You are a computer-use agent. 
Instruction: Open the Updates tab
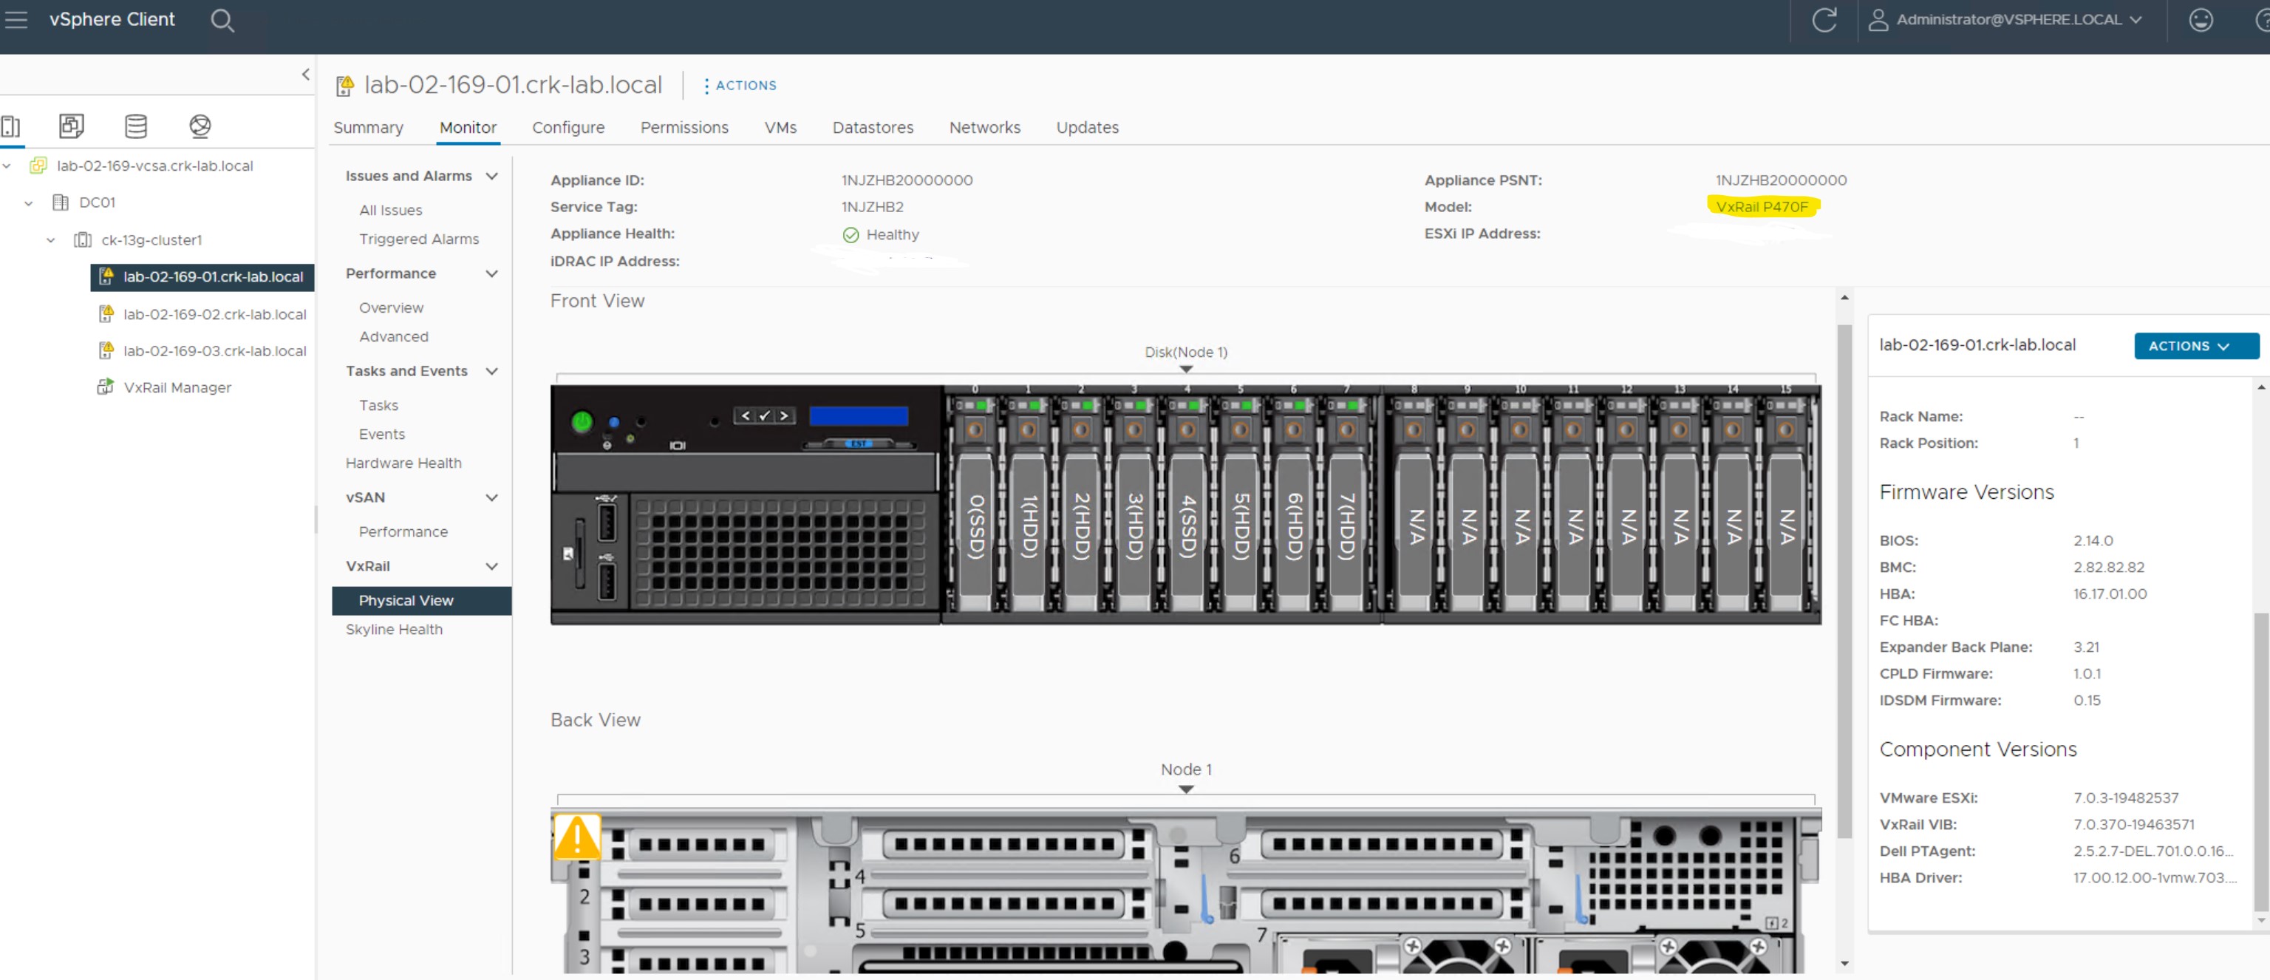(1086, 127)
